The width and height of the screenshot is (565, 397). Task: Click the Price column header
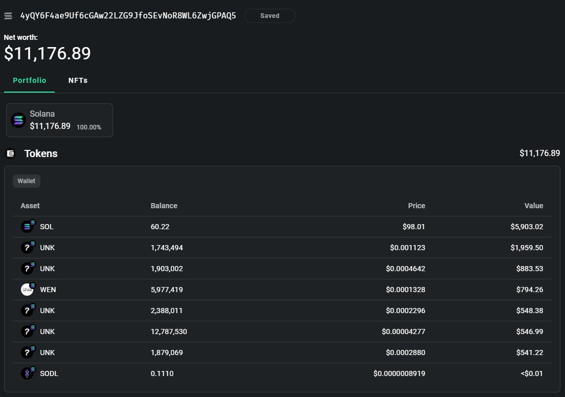click(417, 206)
